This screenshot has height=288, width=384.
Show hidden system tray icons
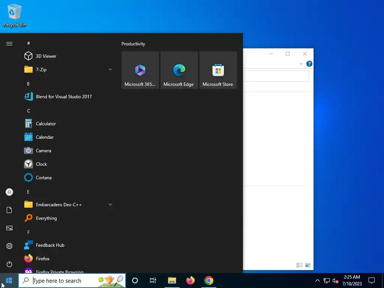tap(317, 280)
